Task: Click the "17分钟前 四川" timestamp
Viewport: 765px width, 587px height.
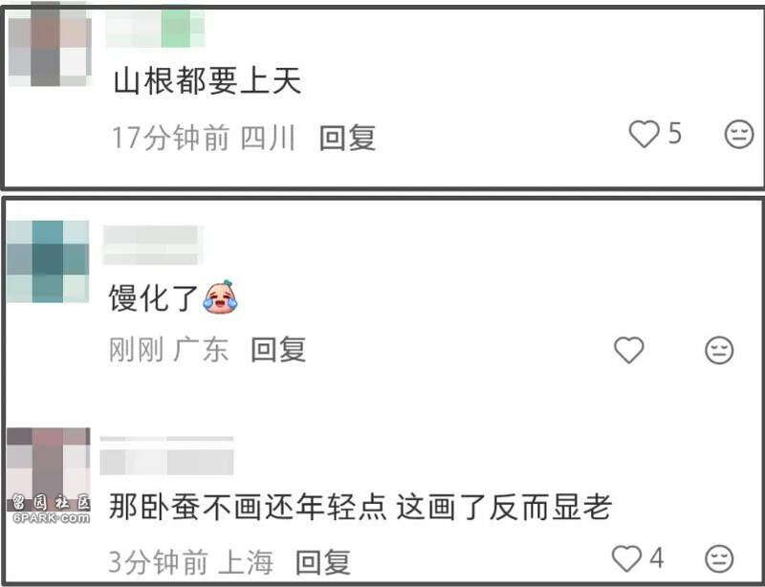Action: pyautogui.click(x=204, y=138)
